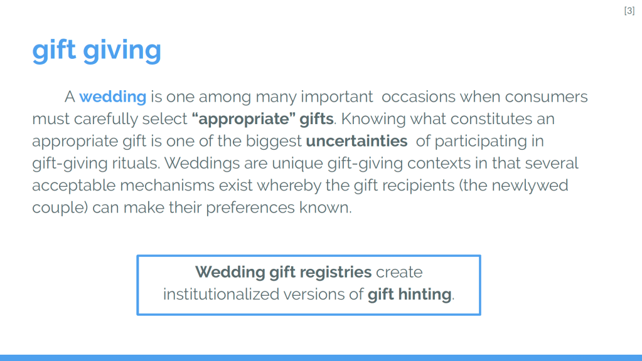Click bold "Wedding gift registries" in callout
Viewport: 642px width, 361px height.
click(x=283, y=273)
